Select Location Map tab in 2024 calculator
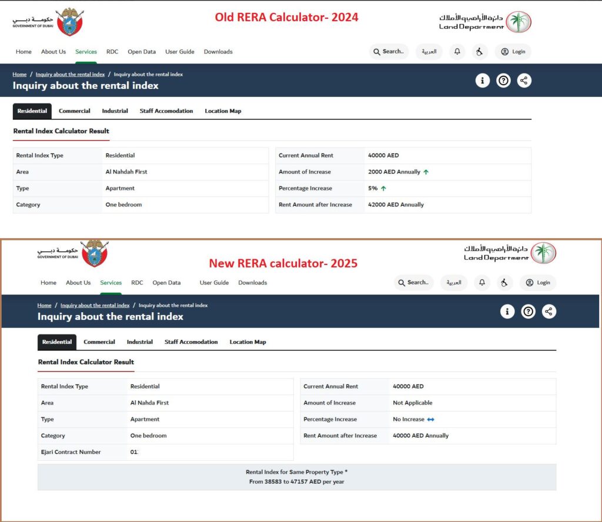602x522 pixels. tap(223, 111)
